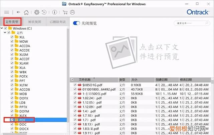Uncheck the ACCDA folder checkbox
214x135 pixels.
[12, 46]
